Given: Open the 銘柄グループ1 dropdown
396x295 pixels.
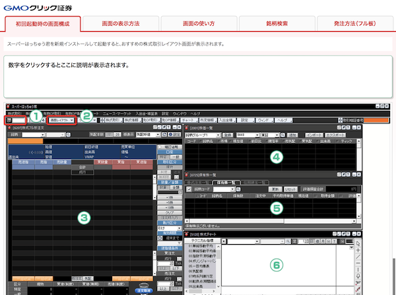Looking at the screenshot, I should click(x=203, y=135).
